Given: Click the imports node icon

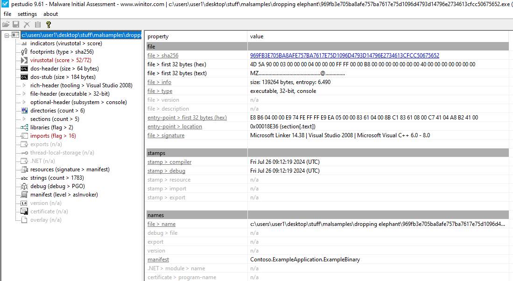Looking at the screenshot, I should point(24,136).
